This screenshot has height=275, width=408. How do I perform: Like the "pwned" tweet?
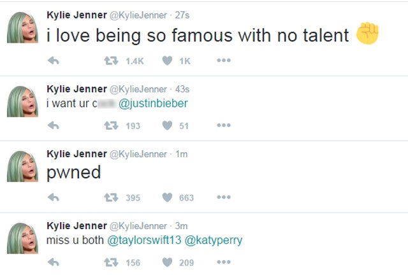pyautogui.click(x=168, y=198)
